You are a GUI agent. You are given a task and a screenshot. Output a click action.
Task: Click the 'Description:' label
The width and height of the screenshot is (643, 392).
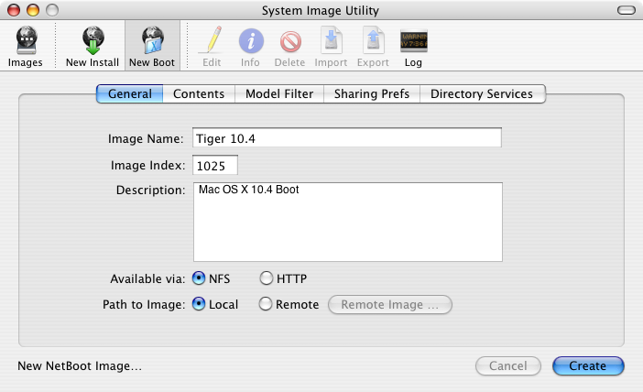[150, 191]
